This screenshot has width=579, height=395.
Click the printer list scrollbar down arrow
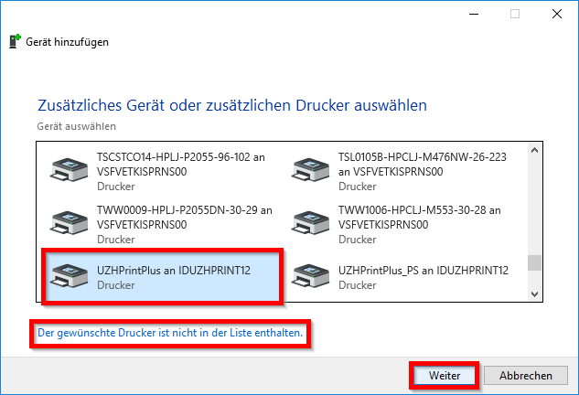535,294
